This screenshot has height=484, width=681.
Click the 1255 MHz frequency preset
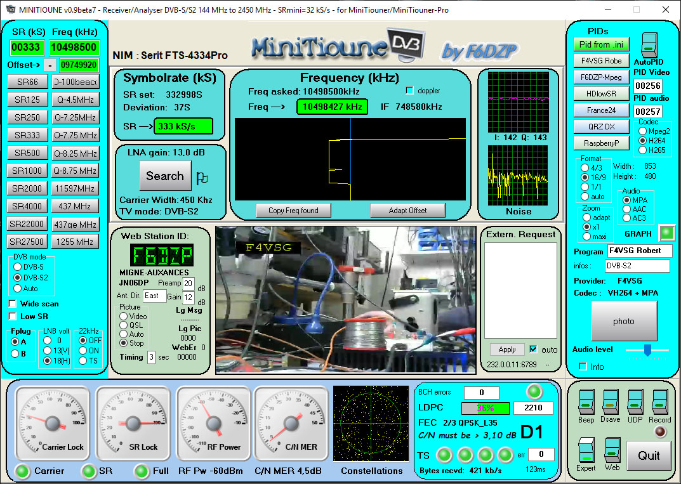click(75, 242)
